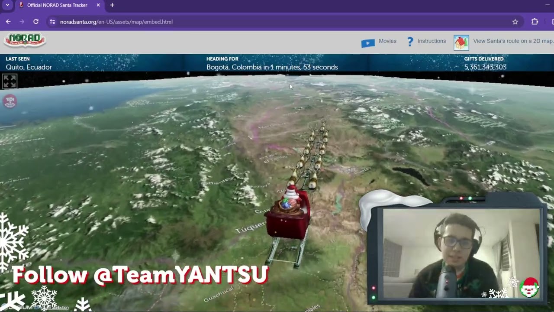
Task: Reload the page with refresh icon
Action: point(36,22)
